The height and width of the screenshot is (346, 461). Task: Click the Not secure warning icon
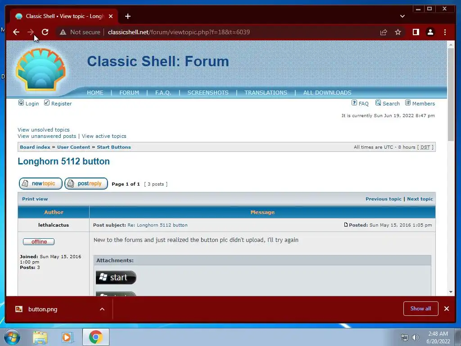[x=63, y=32]
